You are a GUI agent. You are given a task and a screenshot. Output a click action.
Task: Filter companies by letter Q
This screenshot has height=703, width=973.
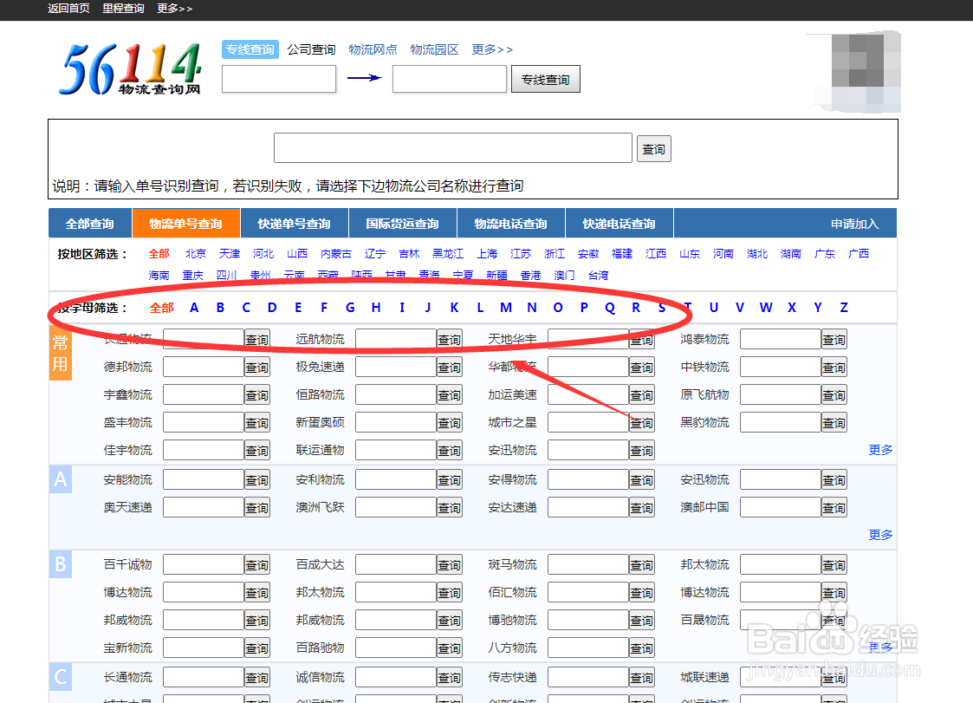tap(610, 308)
